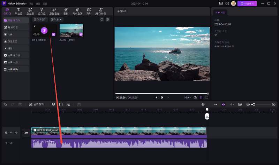Select the 223461_small video thumbnail
The height and width of the screenshot is (165, 279).
[x=71, y=30]
